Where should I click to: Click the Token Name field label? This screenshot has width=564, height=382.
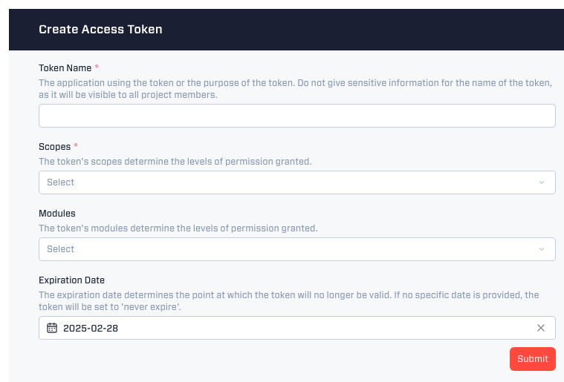pos(65,67)
